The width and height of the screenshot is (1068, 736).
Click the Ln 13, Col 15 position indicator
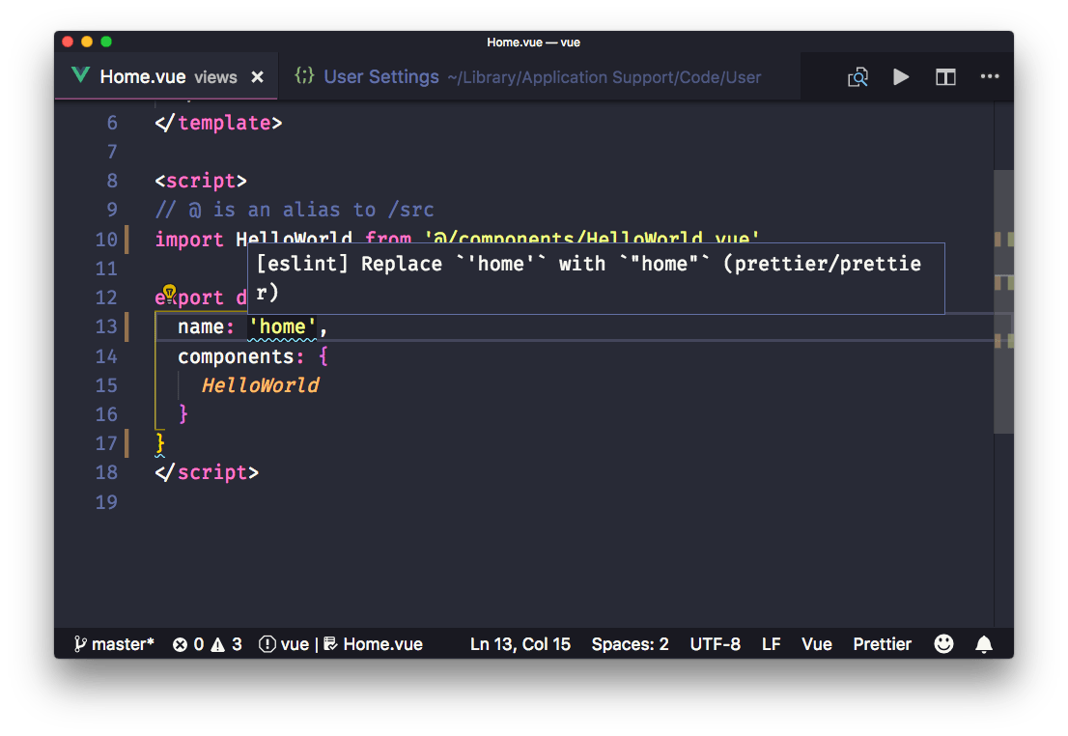[x=520, y=644]
